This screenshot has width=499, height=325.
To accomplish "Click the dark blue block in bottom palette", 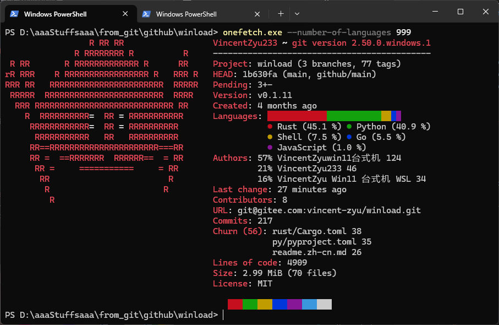I will point(279,304).
